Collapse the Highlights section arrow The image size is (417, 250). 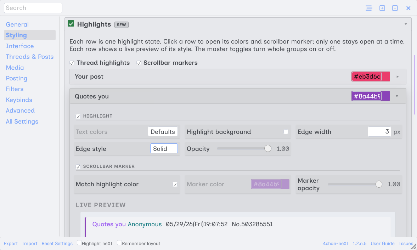pyautogui.click(x=406, y=24)
